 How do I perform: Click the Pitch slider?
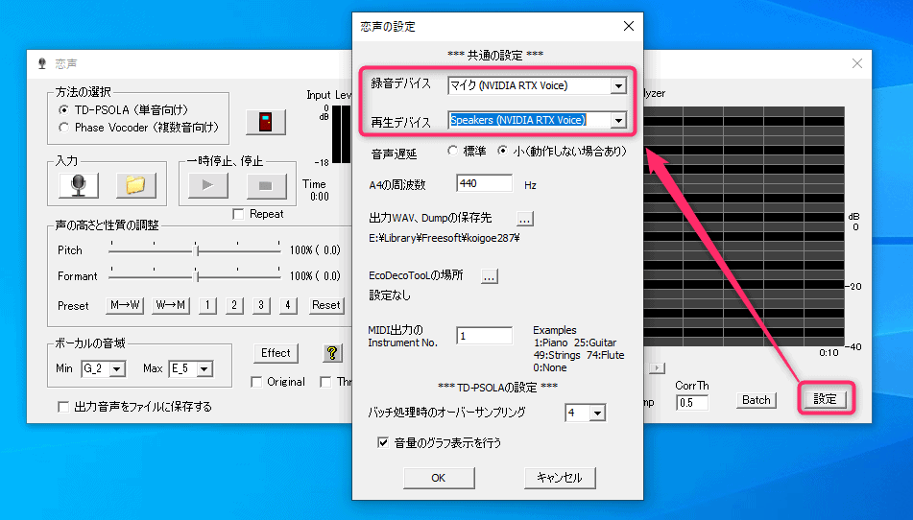[x=195, y=249]
